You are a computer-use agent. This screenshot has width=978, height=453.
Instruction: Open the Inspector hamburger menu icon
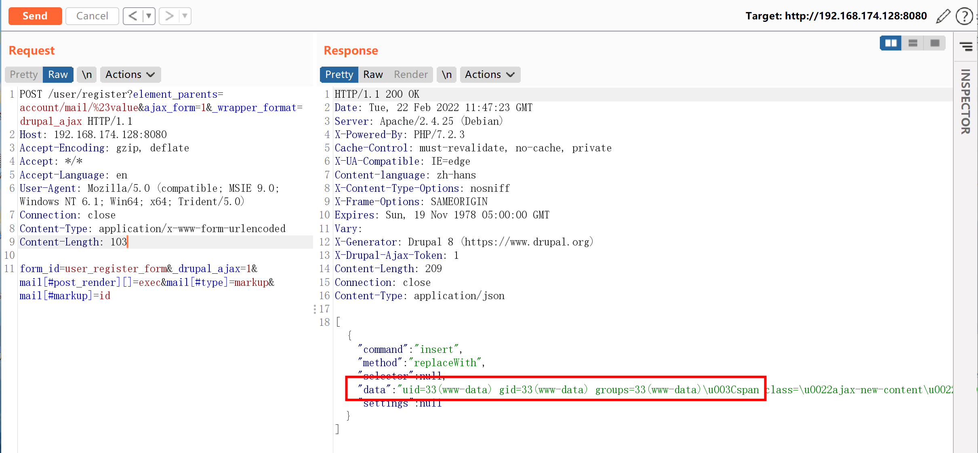(966, 47)
